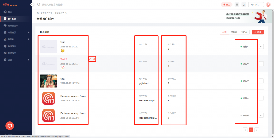The width and height of the screenshot is (274, 138).
Task: Click the trash delete icon for Test 2
Action: coord(94,59)
